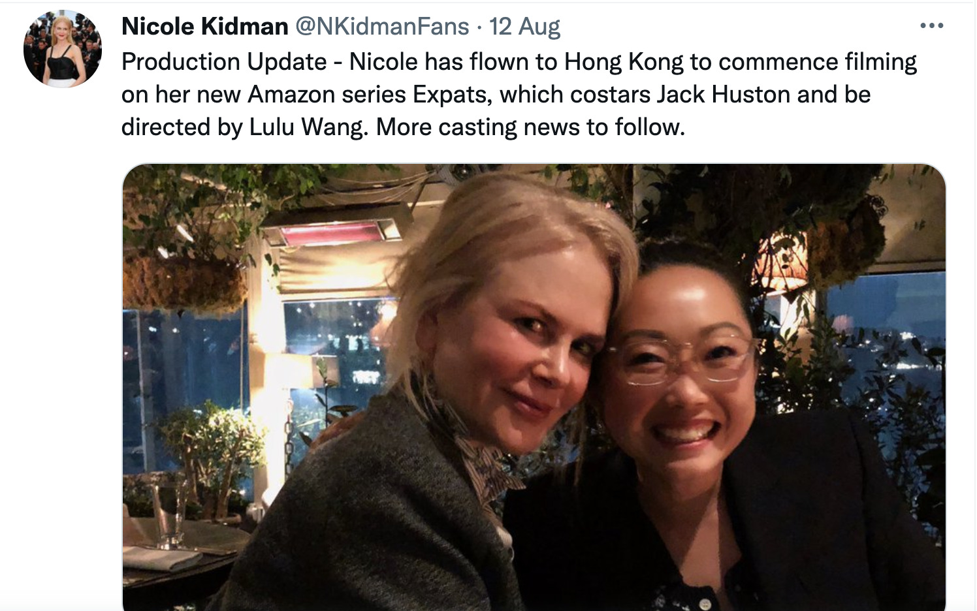Click the lit lampshade behind the right woman
Screen dimensions: 977x611
click(x=782, y=264)
